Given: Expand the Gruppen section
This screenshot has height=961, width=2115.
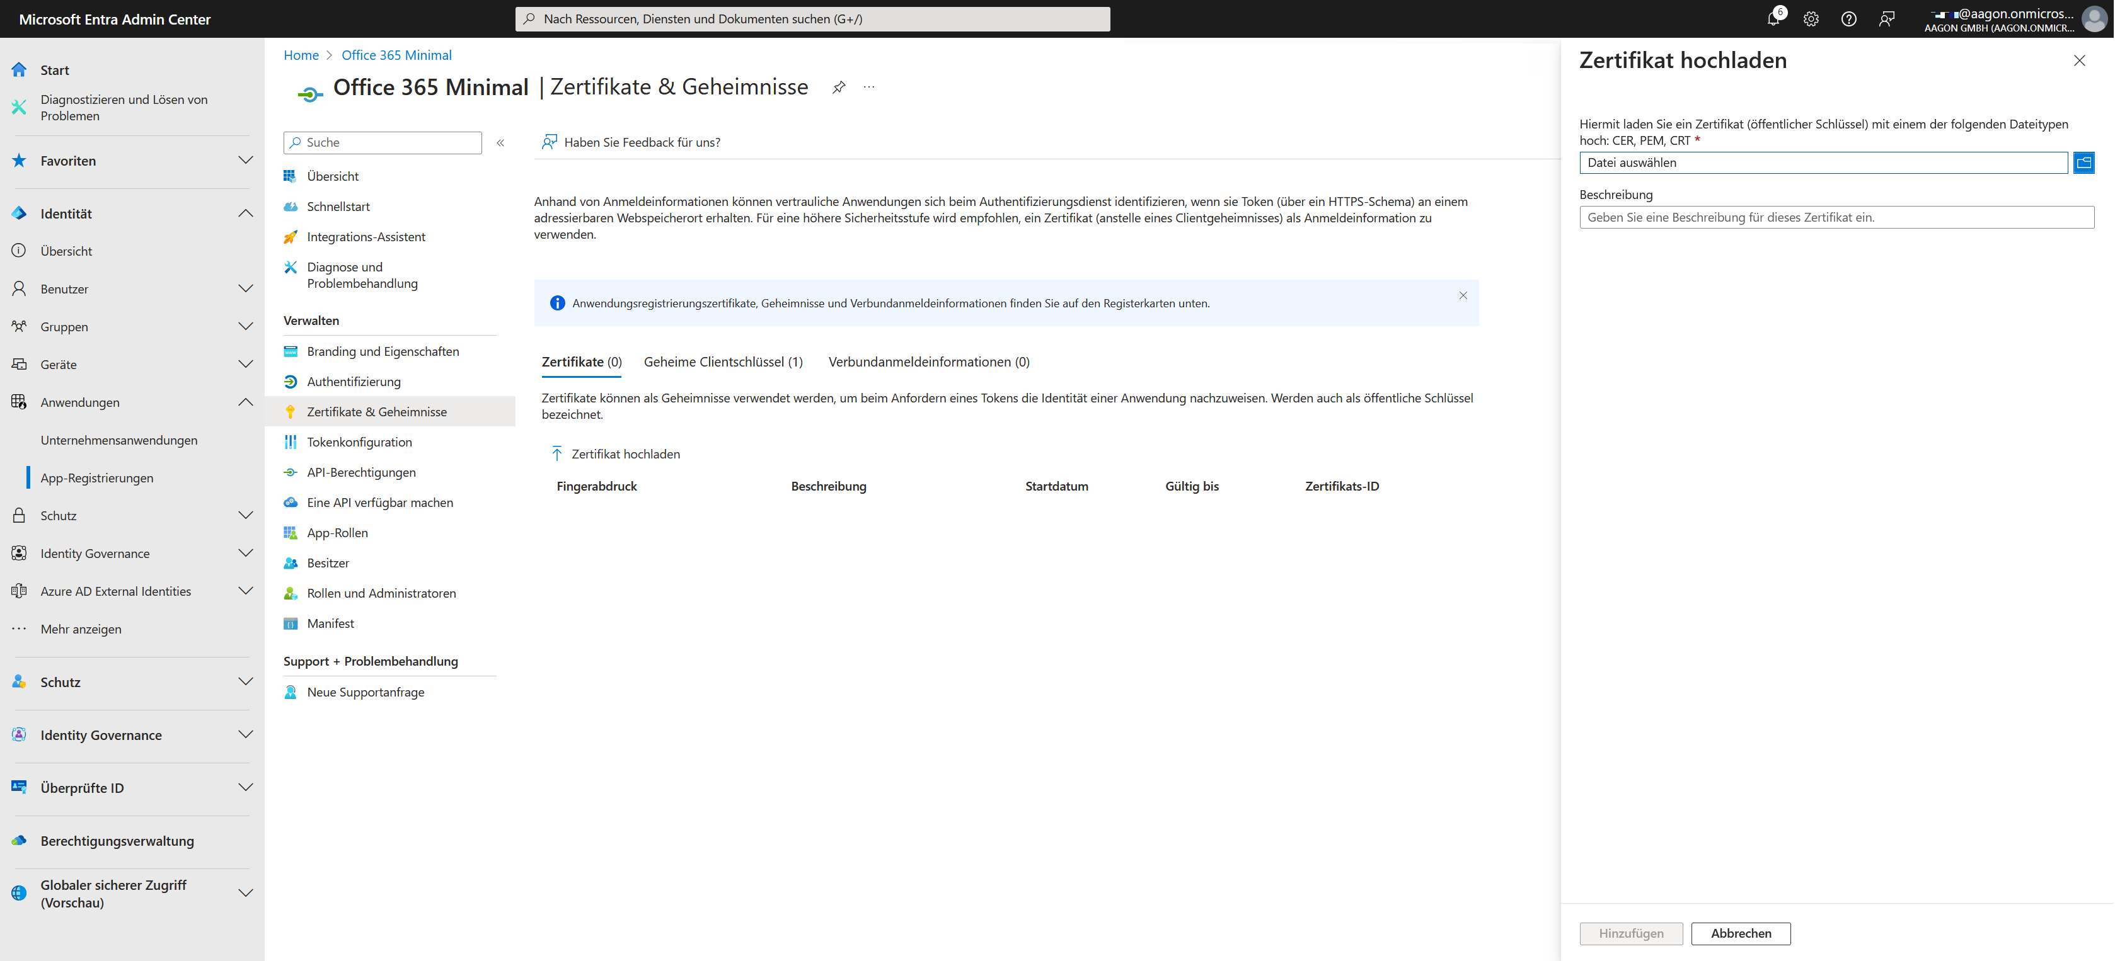Looking at the screenshot, I should 246,326.
